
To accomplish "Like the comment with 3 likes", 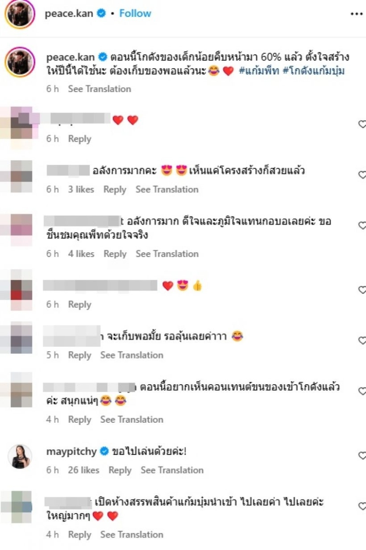I will click(362, 175).
